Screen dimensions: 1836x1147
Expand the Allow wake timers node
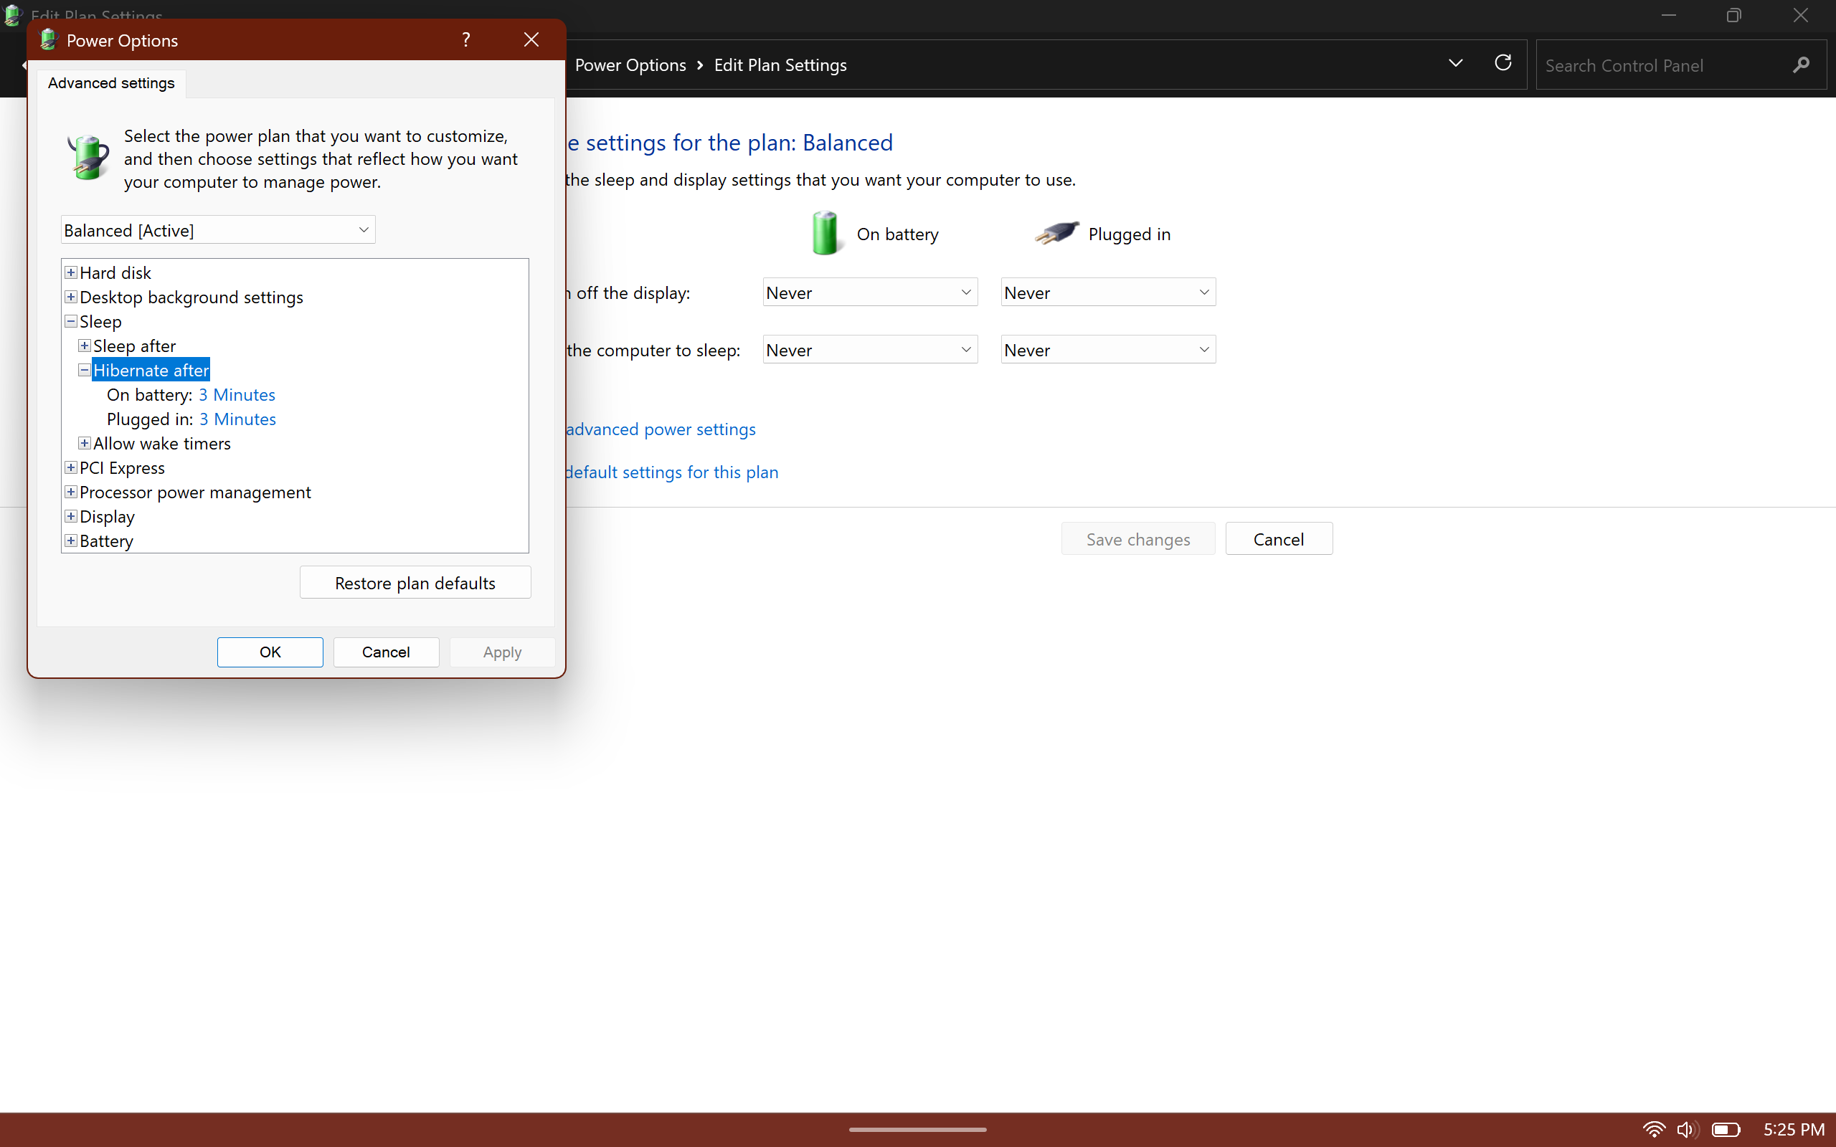[x=84, y=443]
